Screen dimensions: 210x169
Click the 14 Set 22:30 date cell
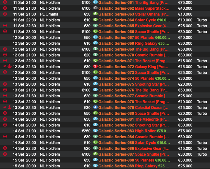(25, 149)
